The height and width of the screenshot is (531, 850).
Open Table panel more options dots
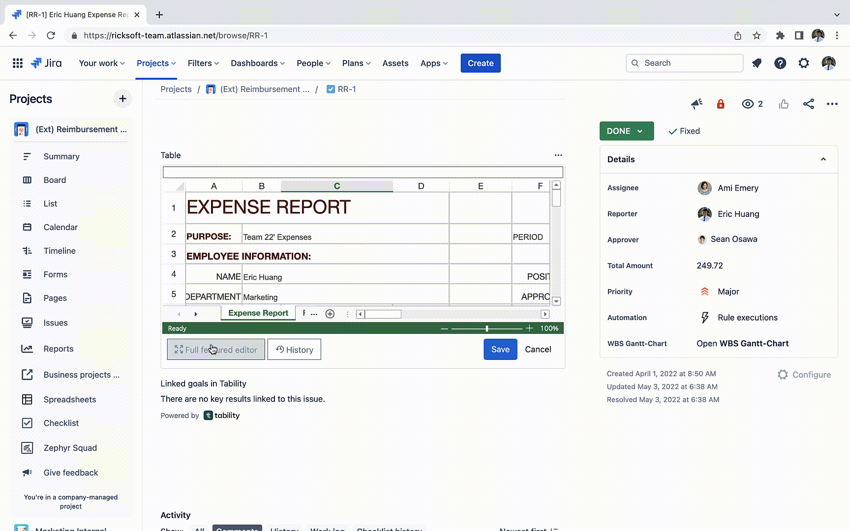[558, 155]
